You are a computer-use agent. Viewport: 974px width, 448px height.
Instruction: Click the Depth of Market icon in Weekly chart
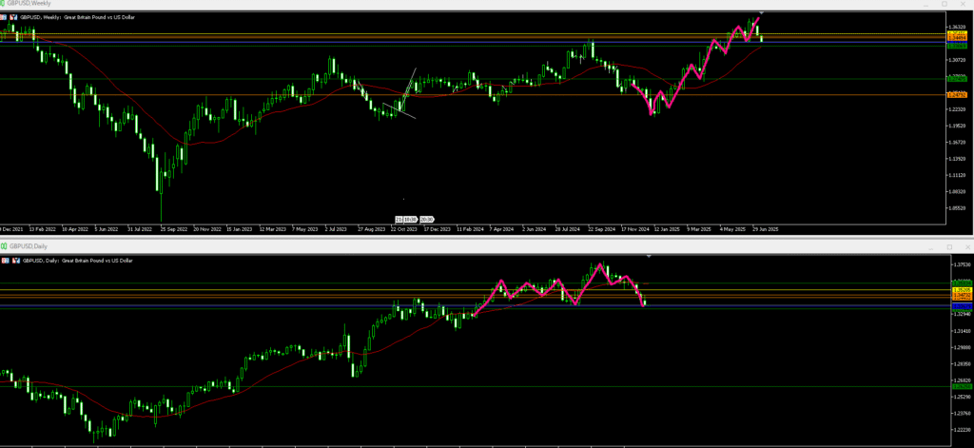coord(13,17)
